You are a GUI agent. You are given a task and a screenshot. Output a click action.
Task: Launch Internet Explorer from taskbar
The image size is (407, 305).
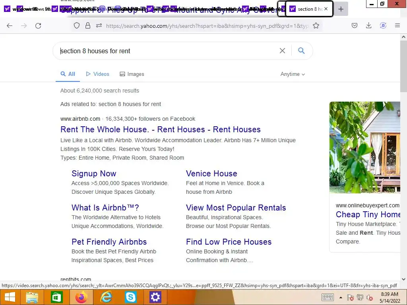tap(106, 297)
